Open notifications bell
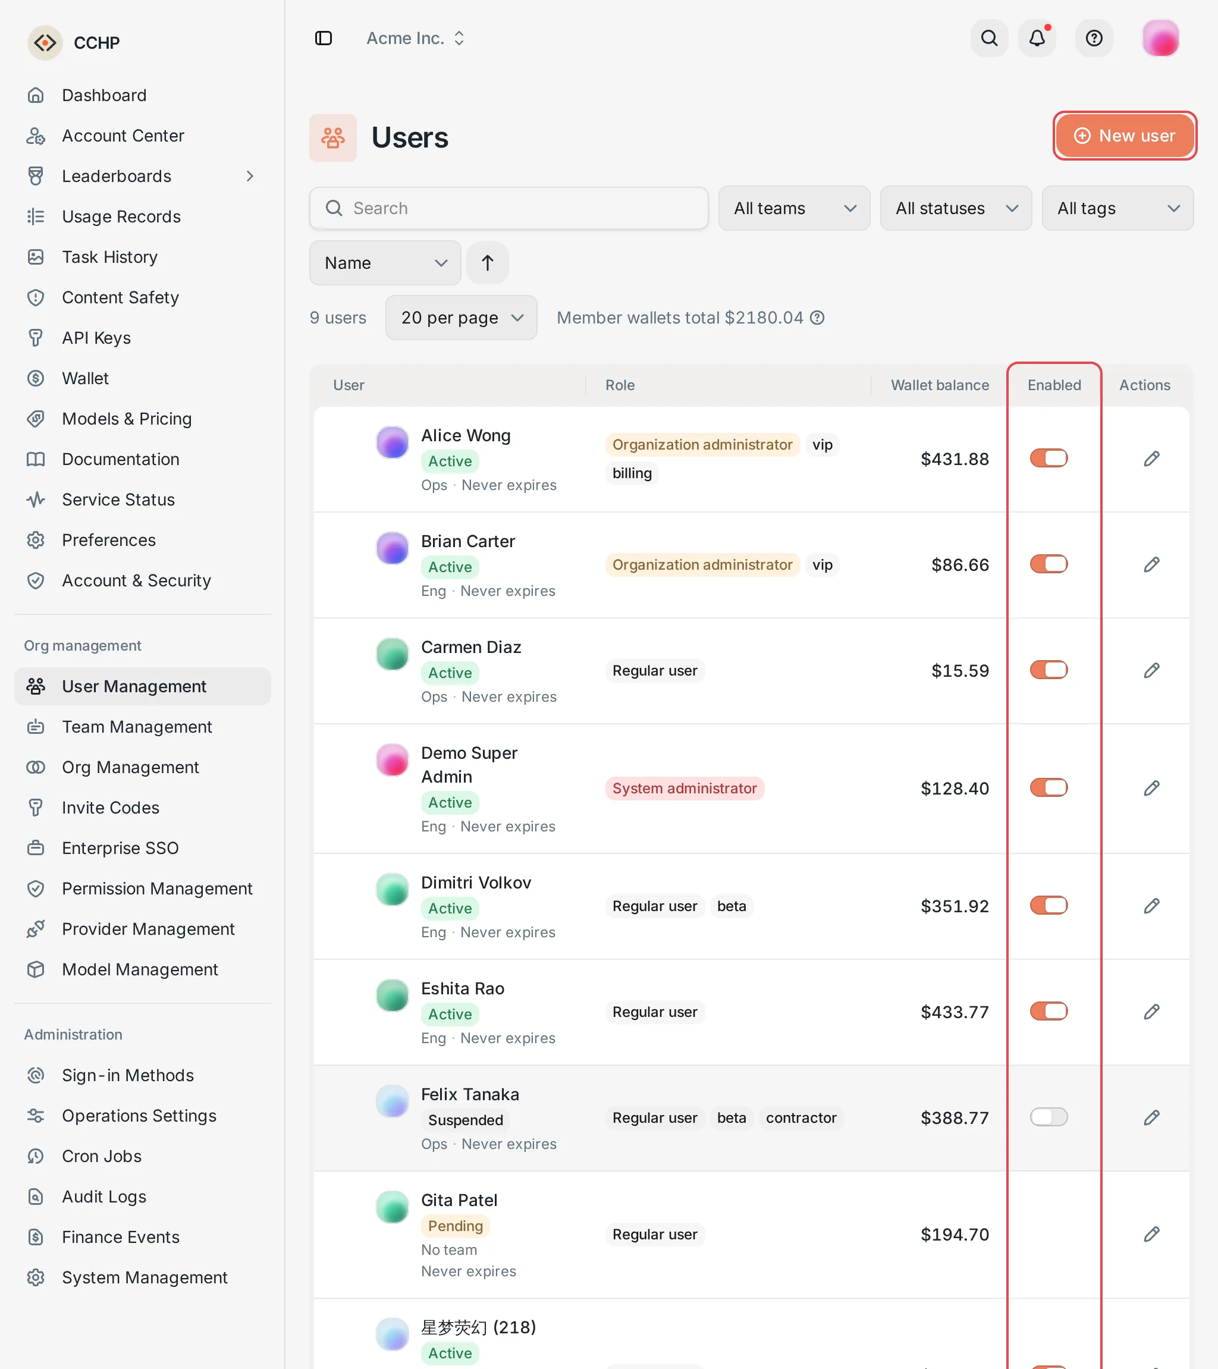The image size is (1218, 1369). 1037,38
